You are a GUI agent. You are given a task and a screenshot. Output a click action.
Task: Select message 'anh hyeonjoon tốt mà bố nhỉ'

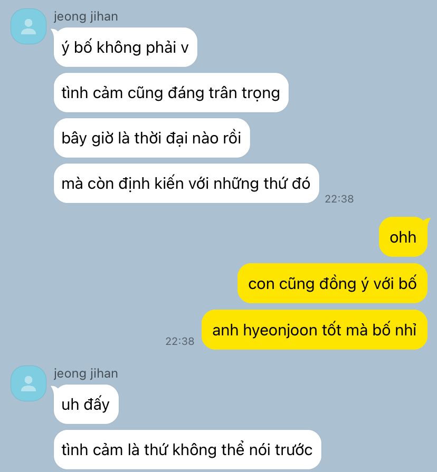pos(315,330)
